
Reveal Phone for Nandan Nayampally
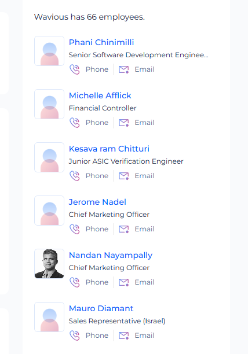(89, 282)
